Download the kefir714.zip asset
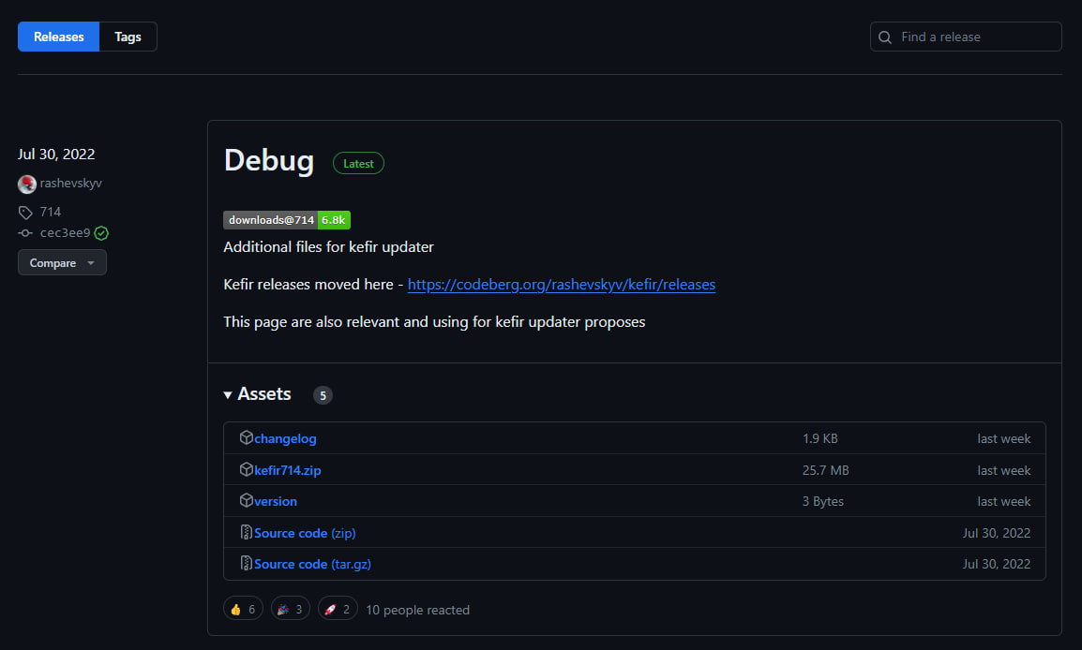The image size is (1082, 650). pyautogui.click(x=287, y=470)
